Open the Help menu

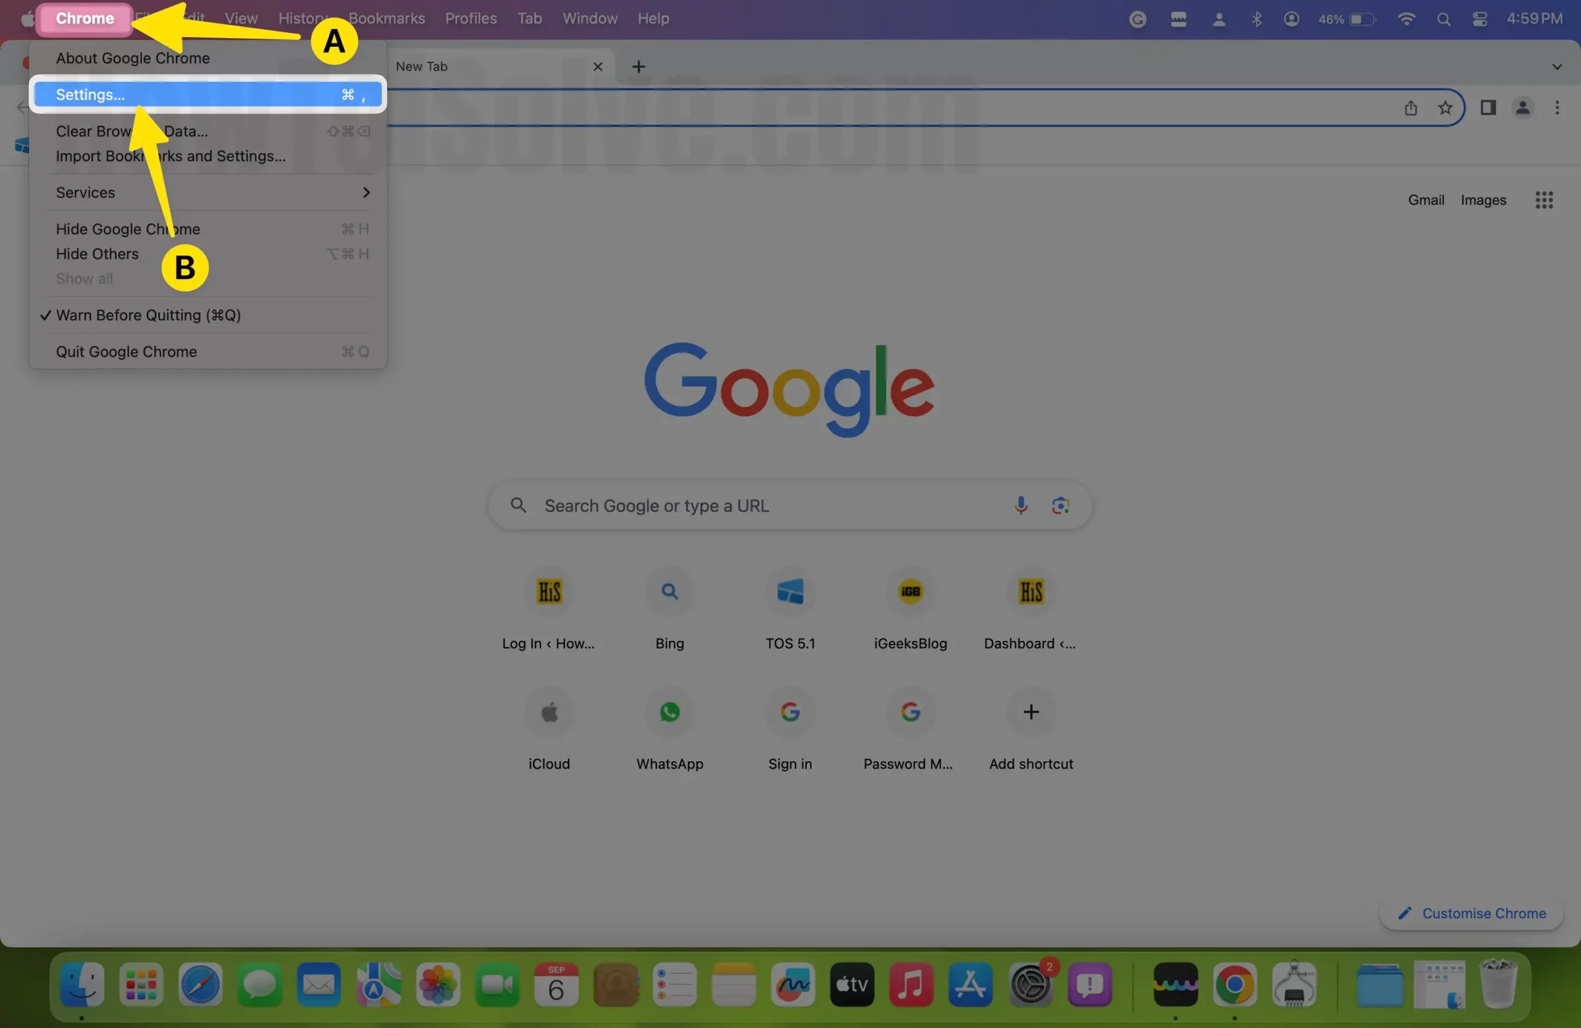tap(653, 18)
